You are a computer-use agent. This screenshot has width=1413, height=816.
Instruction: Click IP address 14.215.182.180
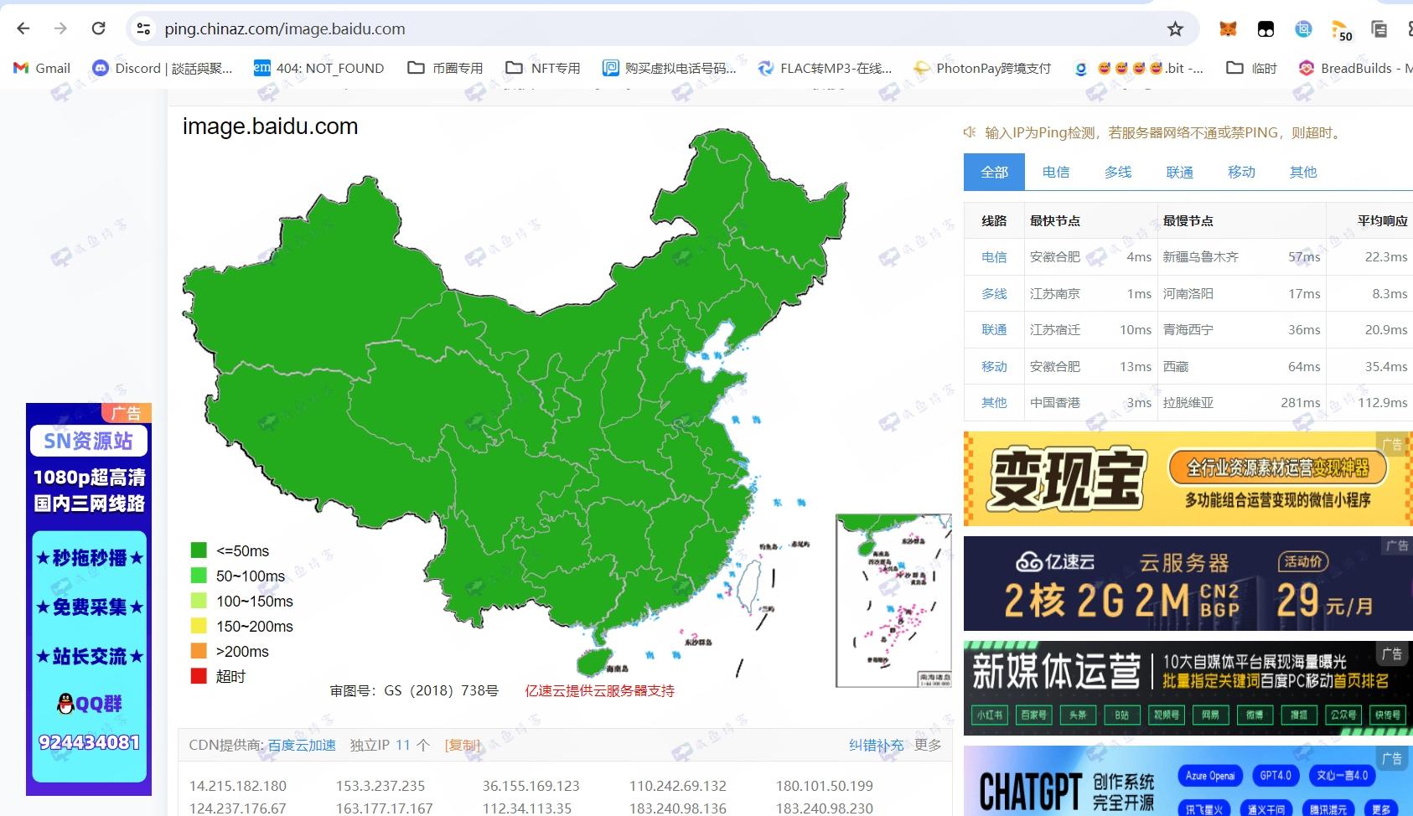pos(238,786)
